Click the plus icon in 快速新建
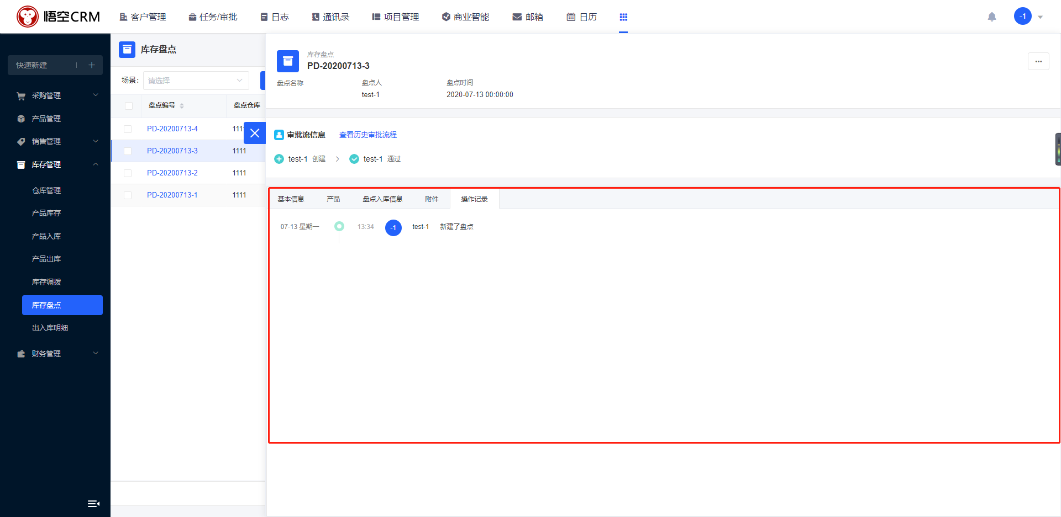The width and height of the screenshot is (1061, 517). click(x=92, y=65)
